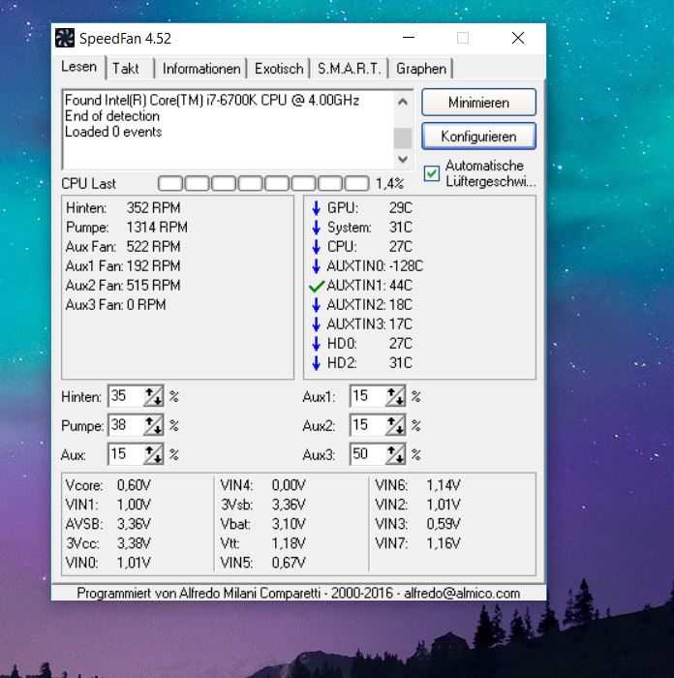
Task: Click the 'Loaded 0 events' log line
Action: 113,132
